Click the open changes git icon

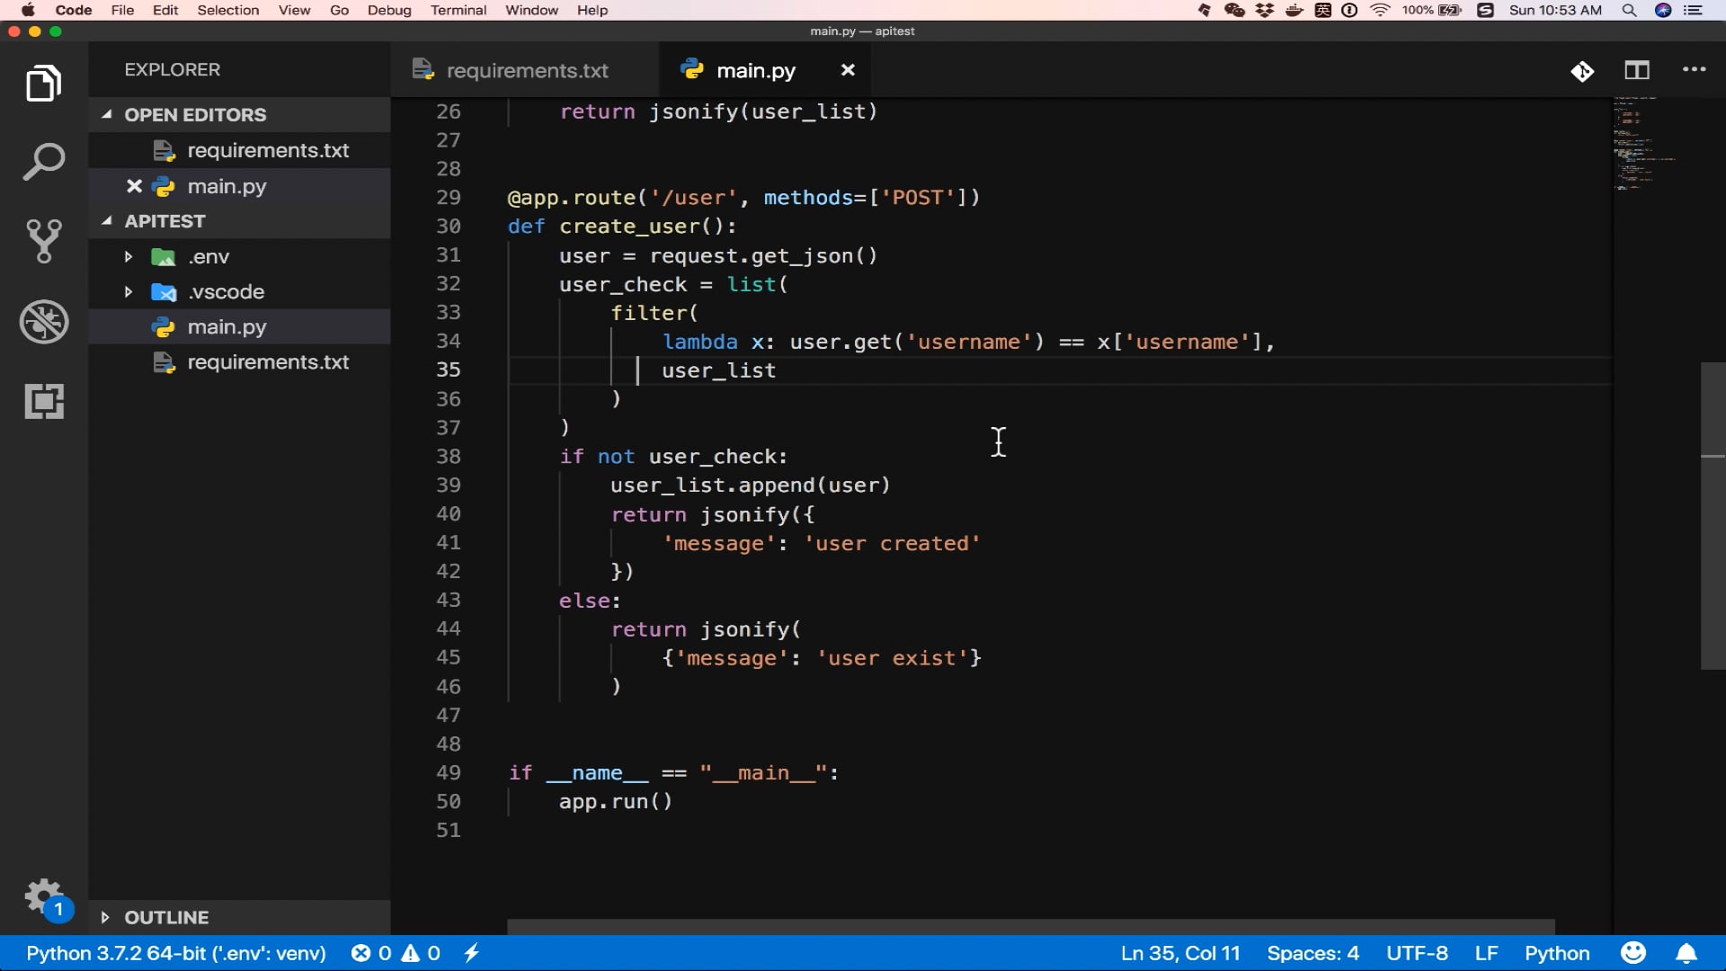point(1582,71)
